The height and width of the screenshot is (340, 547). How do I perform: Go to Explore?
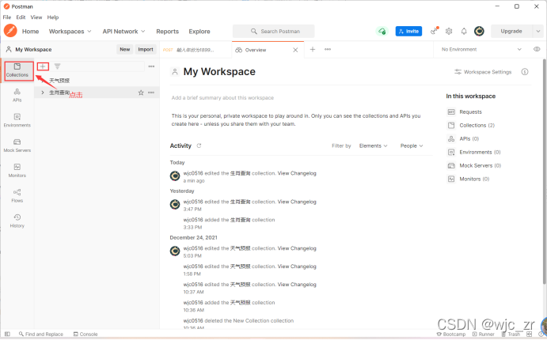click(x=199, y=32)
